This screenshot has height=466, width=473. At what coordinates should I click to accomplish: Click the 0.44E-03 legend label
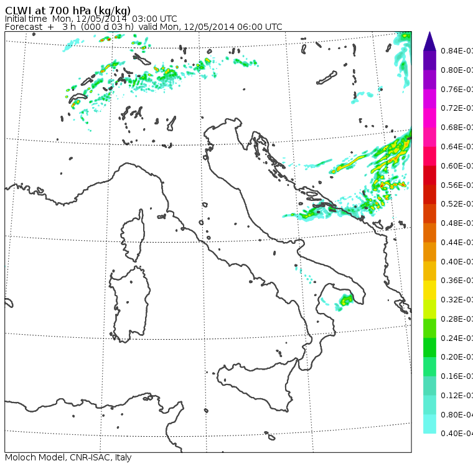[x=457, y=243]
